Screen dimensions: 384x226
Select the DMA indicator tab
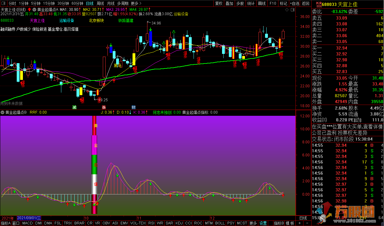click(x=48, y=223)
